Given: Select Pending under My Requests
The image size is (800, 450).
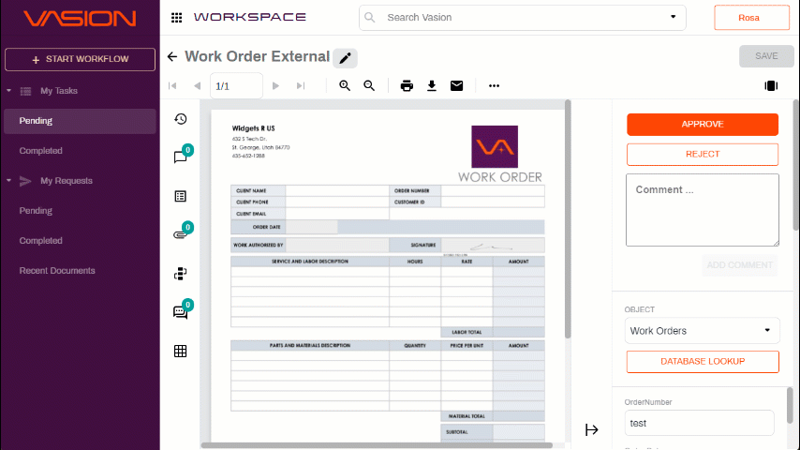Looking at the screenshot, I should [36, 210].
